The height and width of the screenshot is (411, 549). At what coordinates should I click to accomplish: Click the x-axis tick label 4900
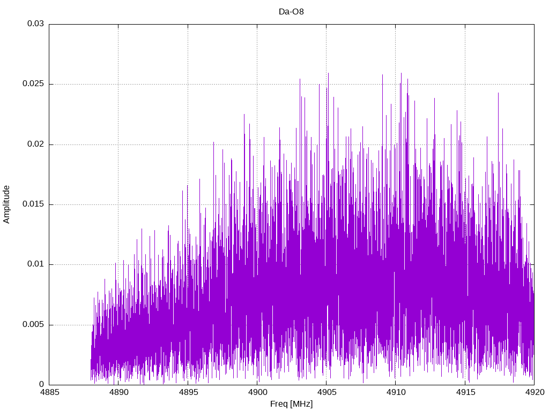pyautogui.click(x=257, y=392)
